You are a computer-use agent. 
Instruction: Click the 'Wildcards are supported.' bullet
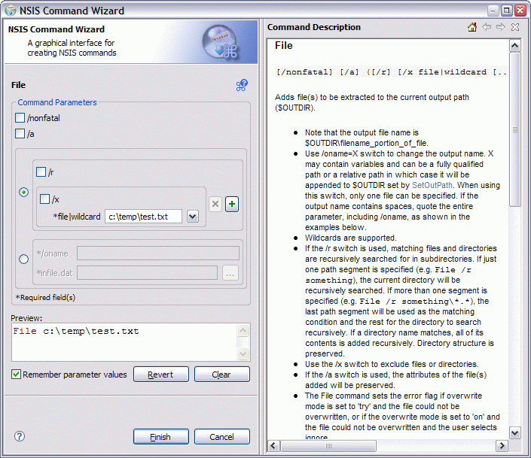click(350, 238)
